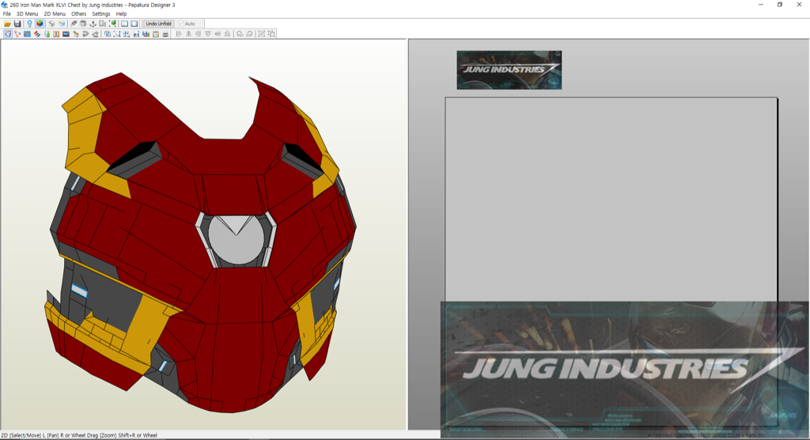Select the Select/Move tool icon
The image size is (810, 440).
point(8,34)
